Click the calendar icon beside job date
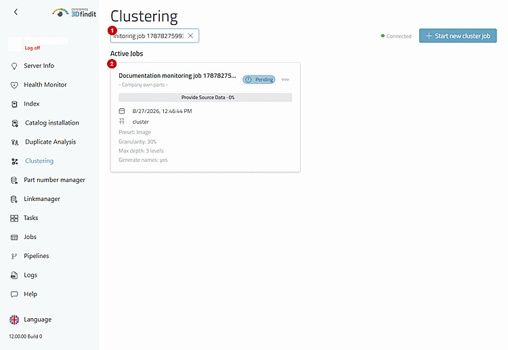 click(122, 111)
